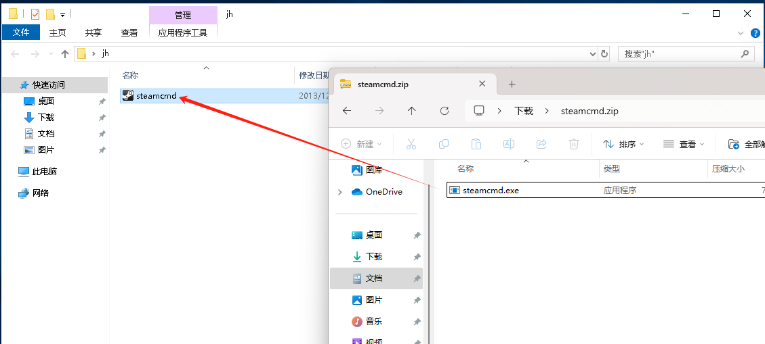
Task: Click the Paste icon in toolbar
Action: point(476,144)
